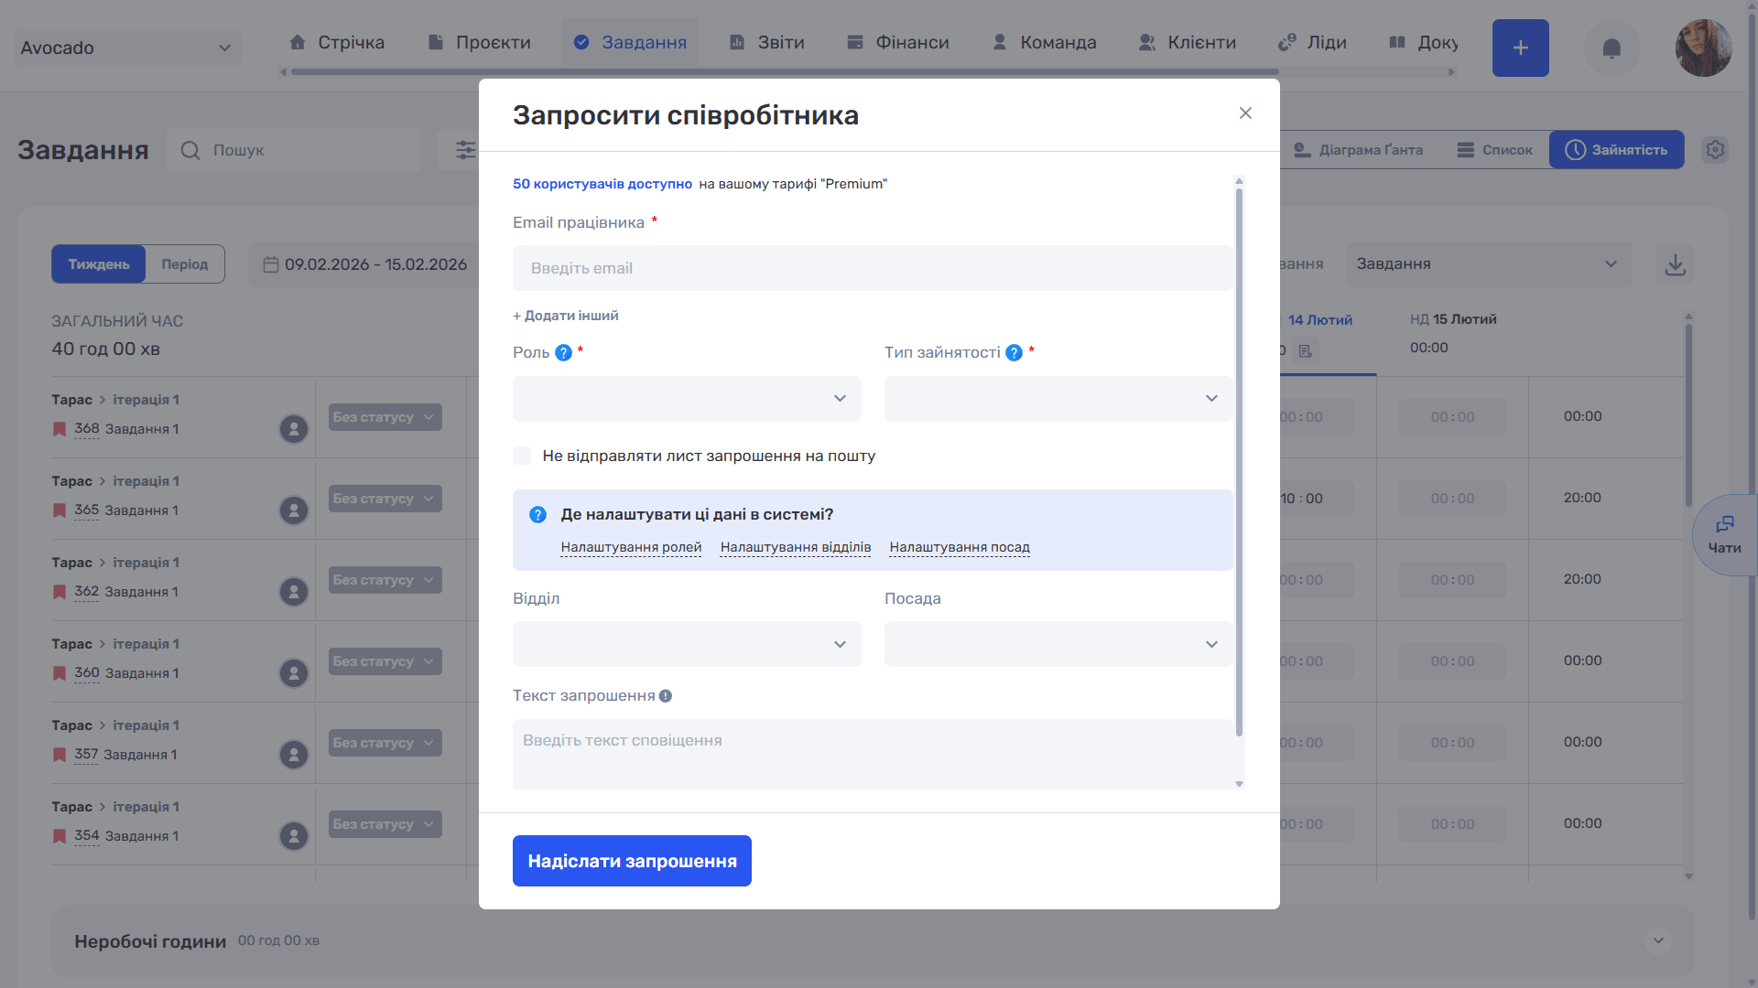Click the download export icon

pos(1675,264)
